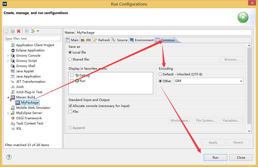Image resolution: width=258 pixels, height=167 pixels.
Task: Delete the selected configuration with red X
Action: click(19, 31)
